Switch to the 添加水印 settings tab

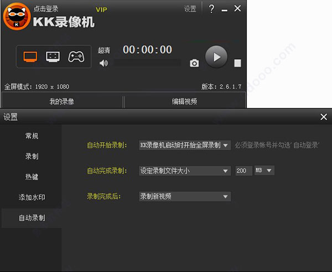(x=32, y=197)
